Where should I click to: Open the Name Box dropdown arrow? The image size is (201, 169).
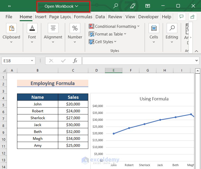(x=32, y=61)
